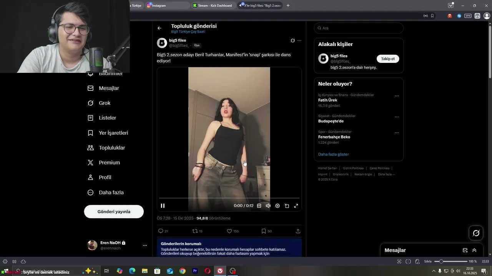
Task: Mute the video with the speaker icon
Action: coord(268,206)
